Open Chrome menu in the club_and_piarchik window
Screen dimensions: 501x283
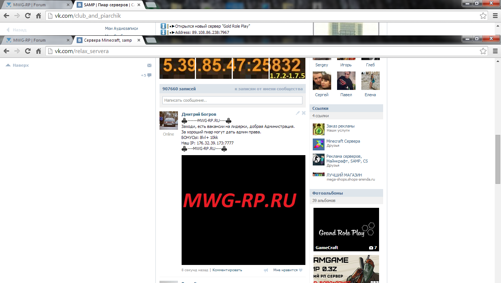(495, 16)
